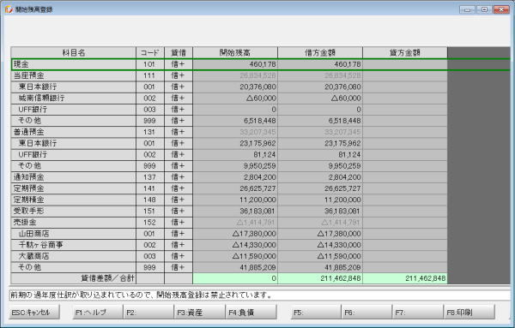Click the 貸方金額 total cell at bottom
515x328 pixels.
tap(405, 278)
